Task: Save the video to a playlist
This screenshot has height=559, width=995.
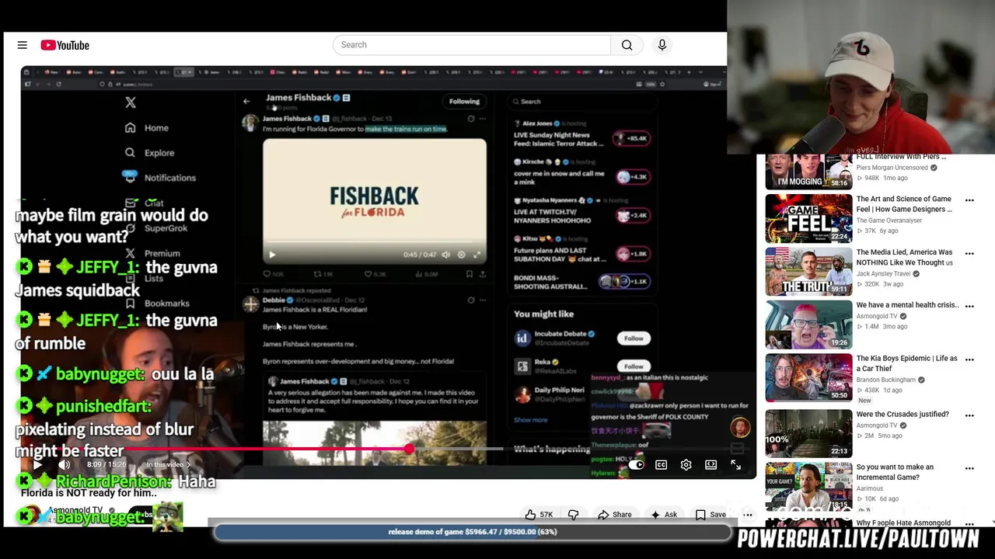Action: [x=710, y=514]
